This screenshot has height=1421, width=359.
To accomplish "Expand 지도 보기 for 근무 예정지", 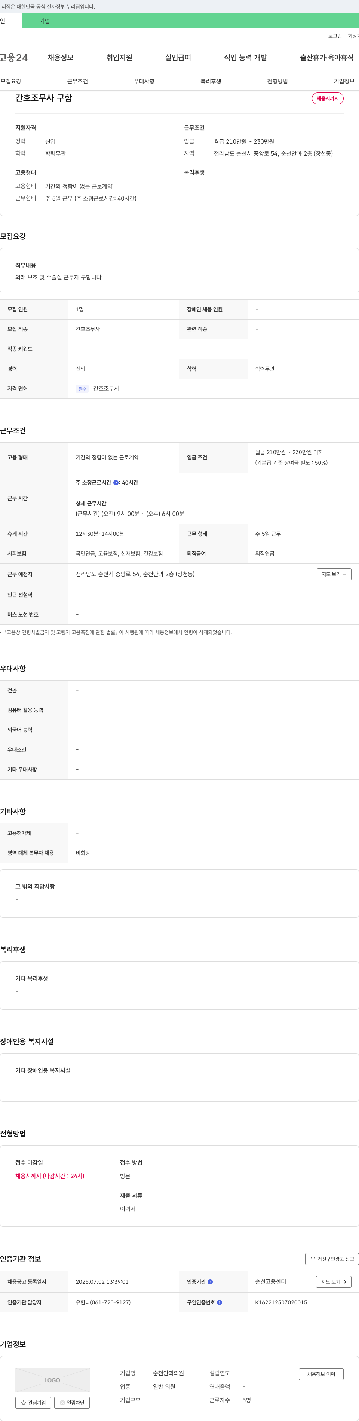I will (334, 574).
